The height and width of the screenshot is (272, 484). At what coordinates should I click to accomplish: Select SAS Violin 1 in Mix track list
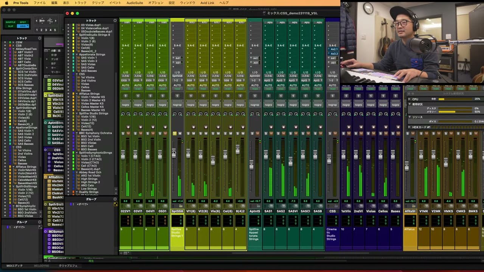coord(88,58)
